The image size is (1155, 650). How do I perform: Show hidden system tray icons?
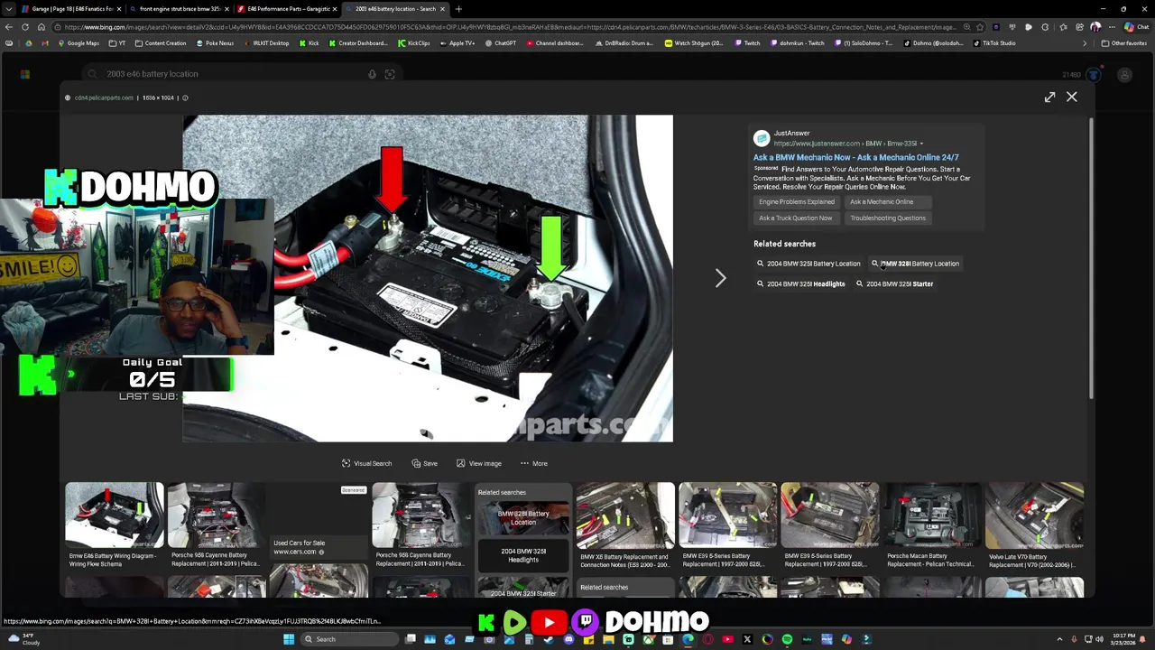pyautogui.click(x=1059, y=639)
